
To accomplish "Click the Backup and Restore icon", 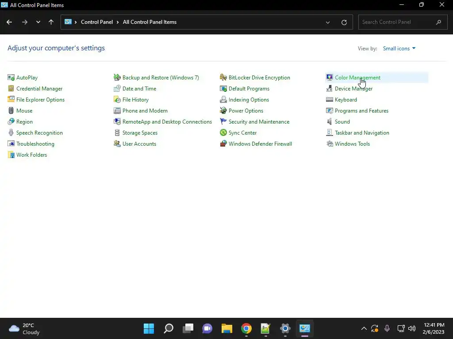I will click(117, 78).
